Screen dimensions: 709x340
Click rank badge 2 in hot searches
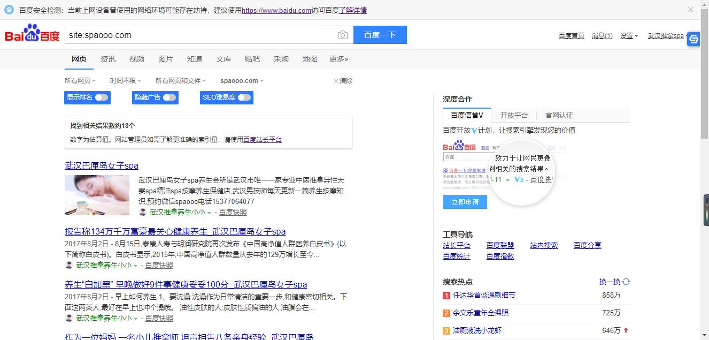pos(446,313)
